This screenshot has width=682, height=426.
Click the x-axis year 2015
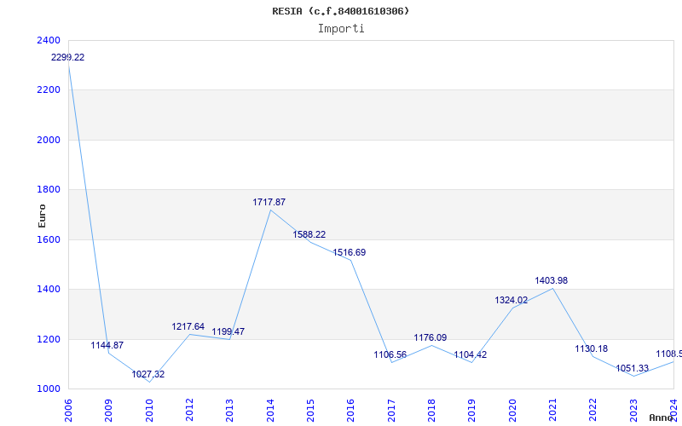click(x=310, y=411)
